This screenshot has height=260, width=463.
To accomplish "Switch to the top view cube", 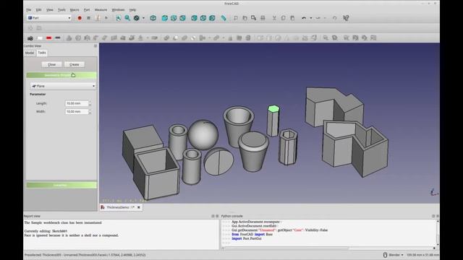I will (174, 18).
